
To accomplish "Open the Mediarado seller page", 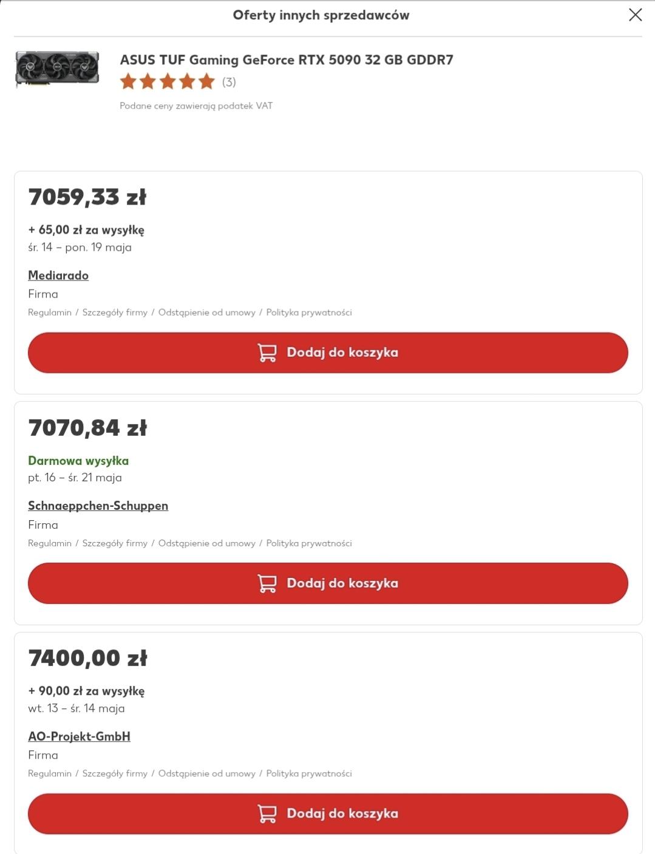I will pos(58,276).
